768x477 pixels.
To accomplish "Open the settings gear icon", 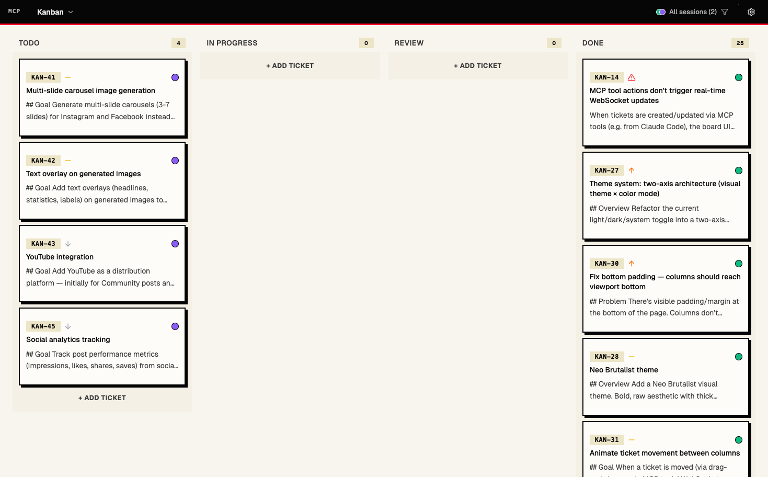I will click(x=751, y=12).
